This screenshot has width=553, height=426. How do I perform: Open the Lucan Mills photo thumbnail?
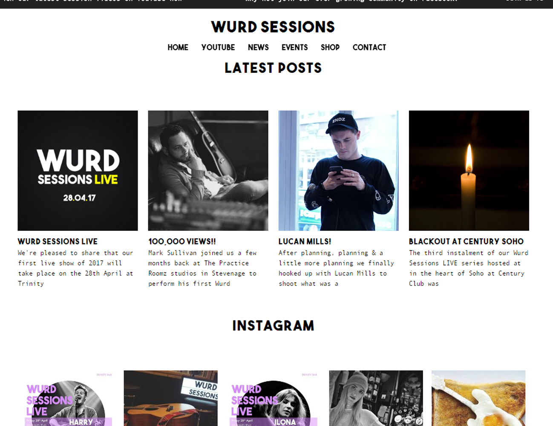tap(338, 170)
